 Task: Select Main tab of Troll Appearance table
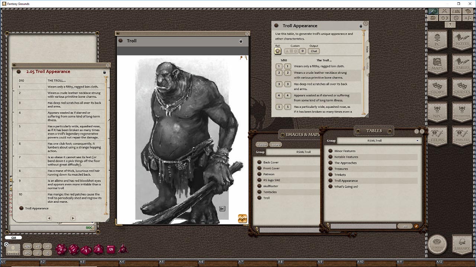(367, 49)
